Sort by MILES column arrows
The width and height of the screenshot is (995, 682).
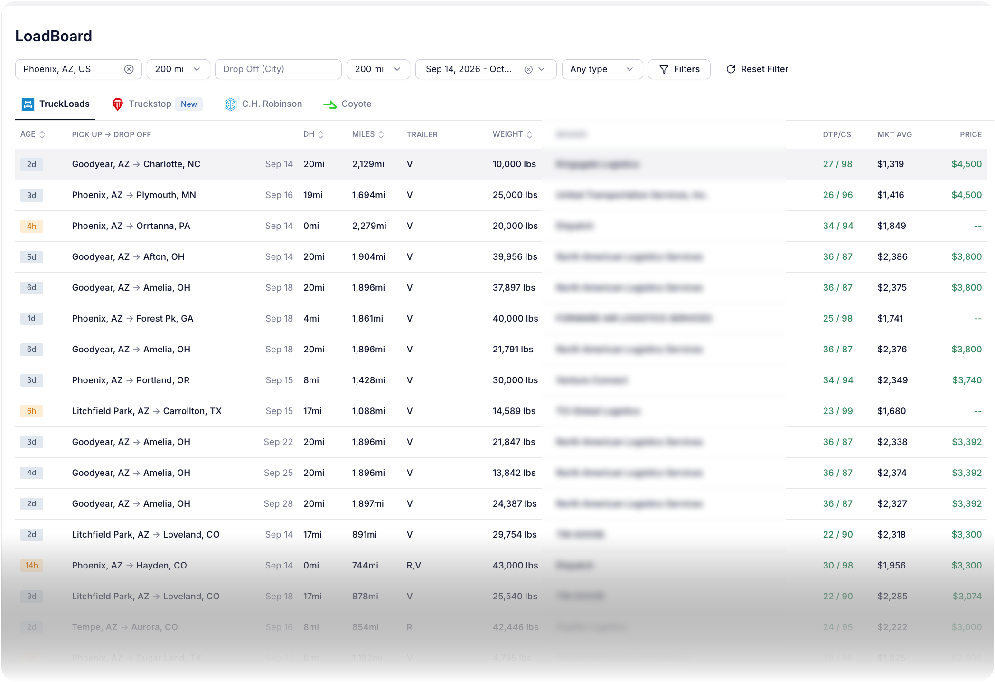tap(381, 134)
